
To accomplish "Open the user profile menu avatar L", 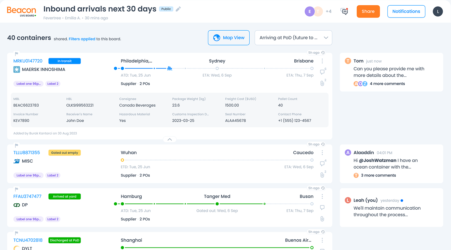I will click(x=438, y=12).
